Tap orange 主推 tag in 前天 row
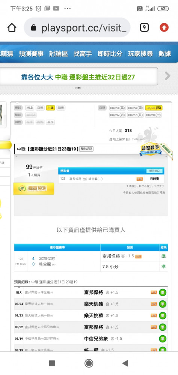The width and height of the screenshot is (178, 375). tap(154, 292)
